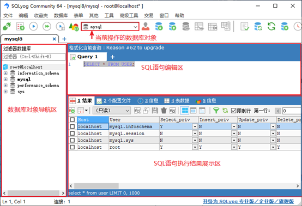The image size is (302, 206).
Task: Expand the sys database tree node
Action: coord(5,92)
